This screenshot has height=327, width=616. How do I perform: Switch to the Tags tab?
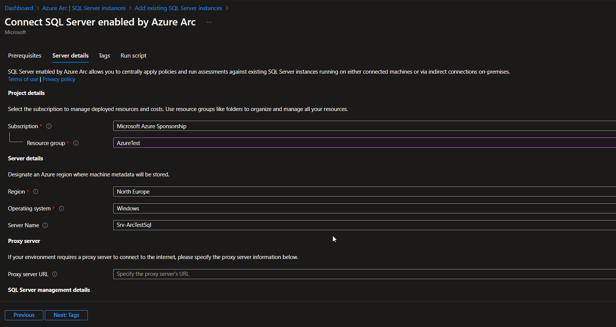coord(104,56)
